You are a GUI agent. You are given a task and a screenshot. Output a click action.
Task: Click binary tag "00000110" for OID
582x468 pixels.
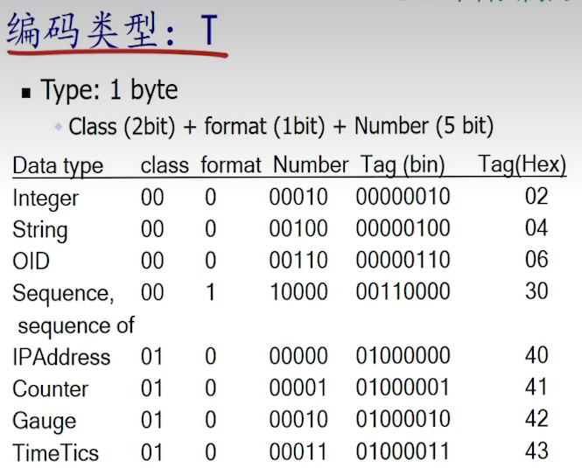403,260
